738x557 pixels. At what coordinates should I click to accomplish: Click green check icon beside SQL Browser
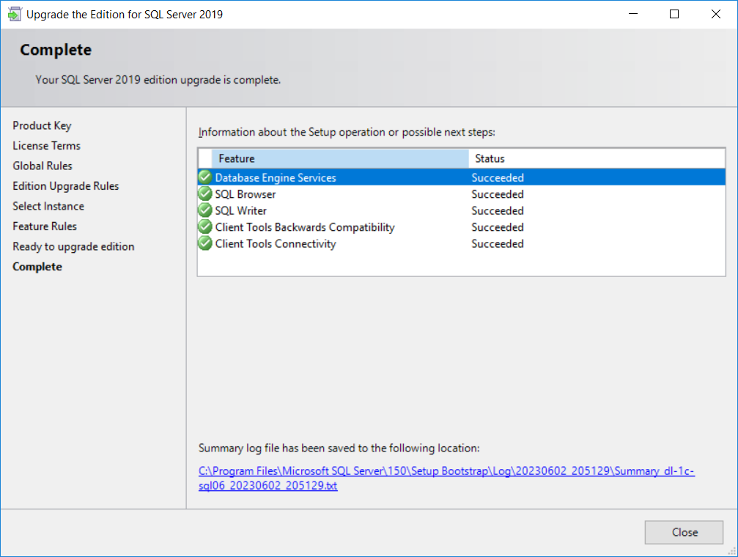click(204, 194)
